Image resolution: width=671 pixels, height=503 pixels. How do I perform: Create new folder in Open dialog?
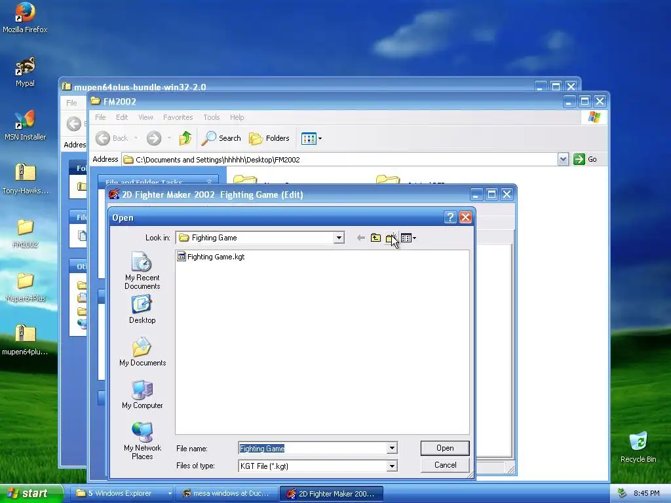pos(391,238)
